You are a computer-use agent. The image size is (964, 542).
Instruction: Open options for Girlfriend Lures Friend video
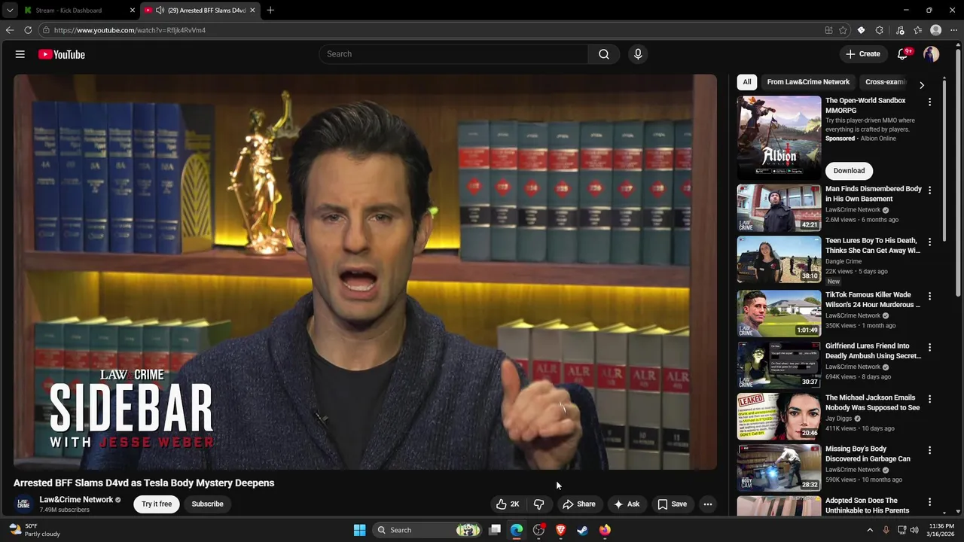click(929, 347)
